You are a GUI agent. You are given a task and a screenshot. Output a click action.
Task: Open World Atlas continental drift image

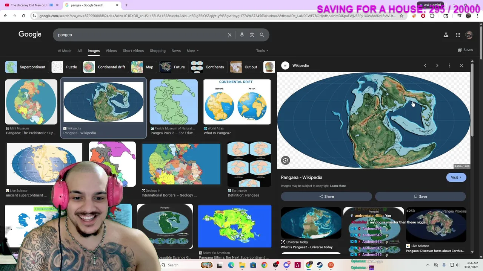coord(237,102)
